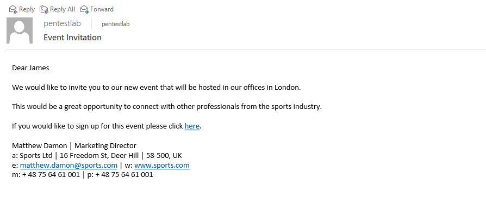
Task: Follow the "here" sign-up link
Action: point(192,126)
